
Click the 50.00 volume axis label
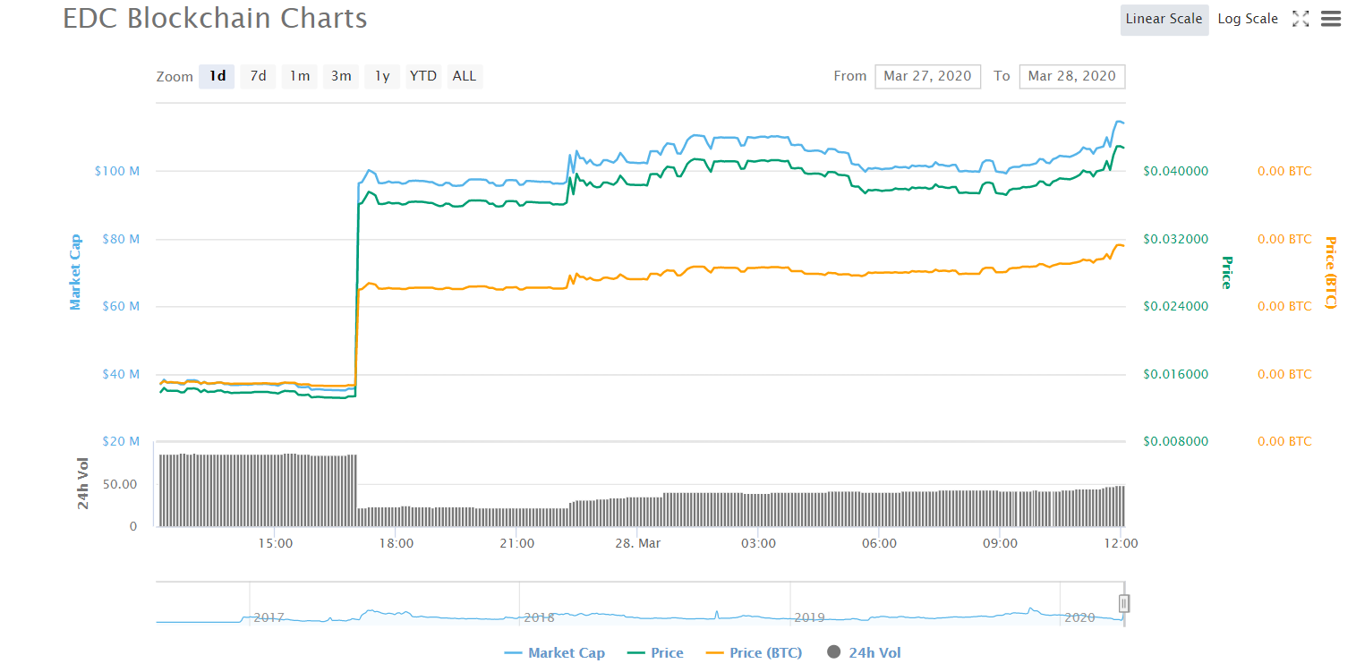pos(122,484)
